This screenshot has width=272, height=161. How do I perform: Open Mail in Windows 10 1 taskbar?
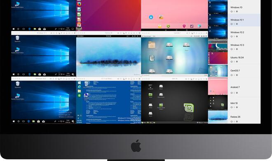coord(45,74)
